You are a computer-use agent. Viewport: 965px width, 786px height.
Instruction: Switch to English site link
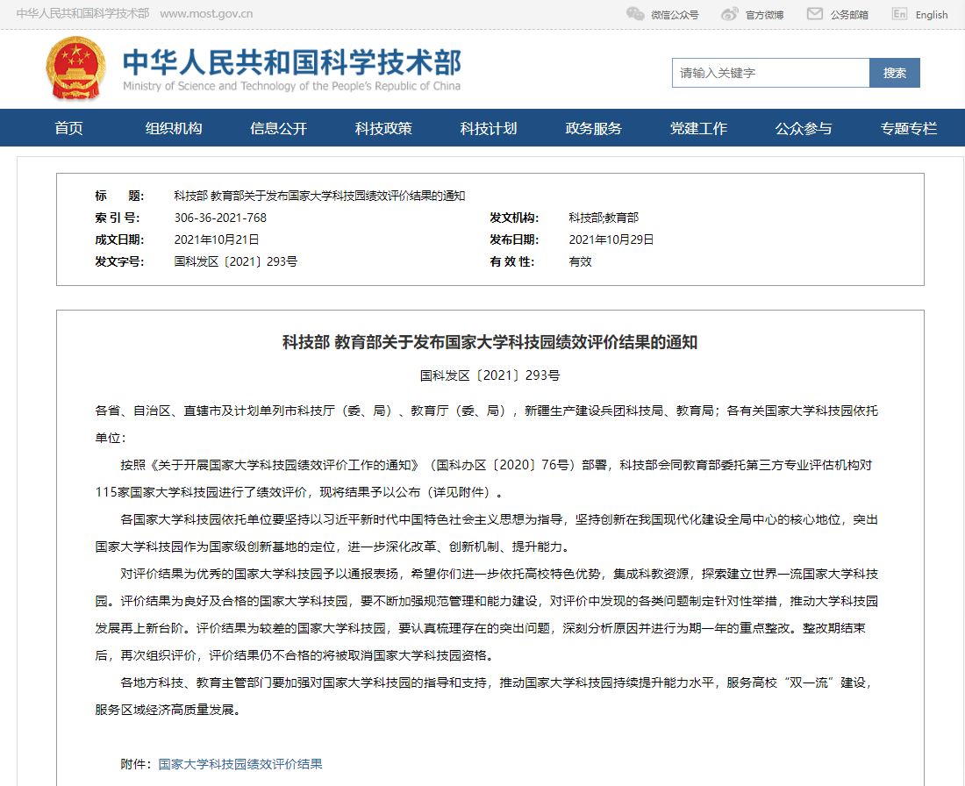pyautogui.click(x=931, y=15)
